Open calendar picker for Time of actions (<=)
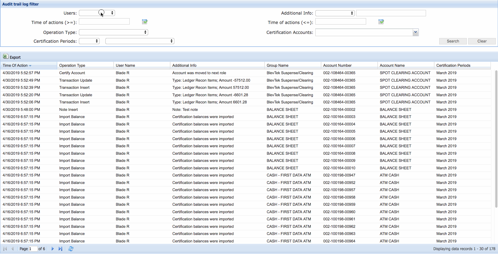The height and width of the screenshot is (254, 498). pos(381,22)
